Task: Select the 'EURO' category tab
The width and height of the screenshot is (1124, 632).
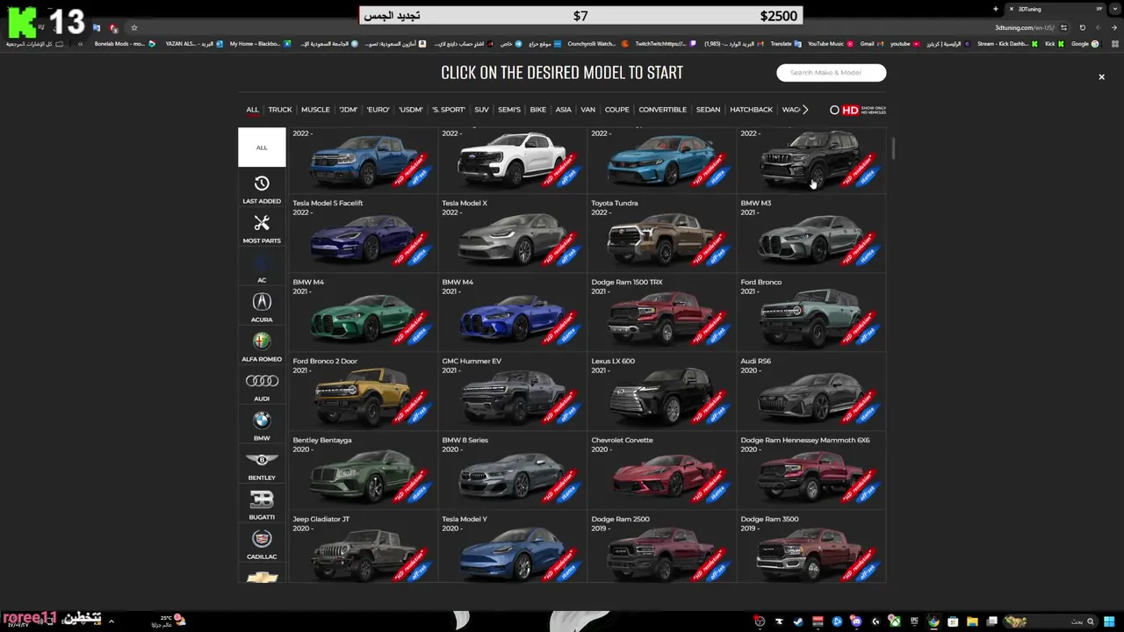Action: pos(378,110)
